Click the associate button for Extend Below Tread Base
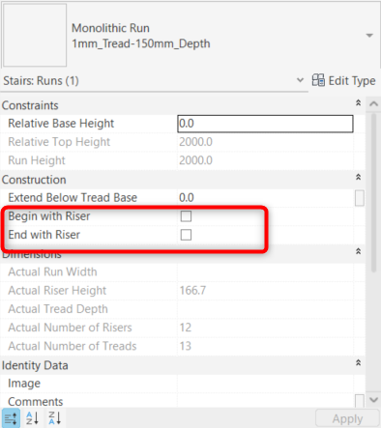The image size is (381, 428). 360,198
